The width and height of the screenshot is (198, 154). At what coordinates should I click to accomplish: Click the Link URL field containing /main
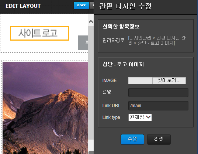point(158,106)
